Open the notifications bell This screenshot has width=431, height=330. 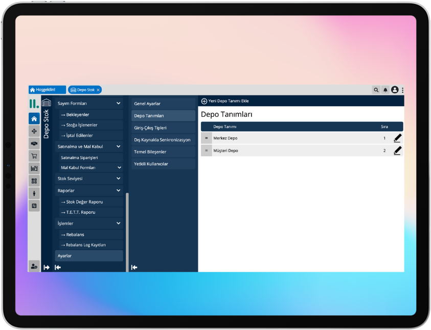[x=385, y=90]
